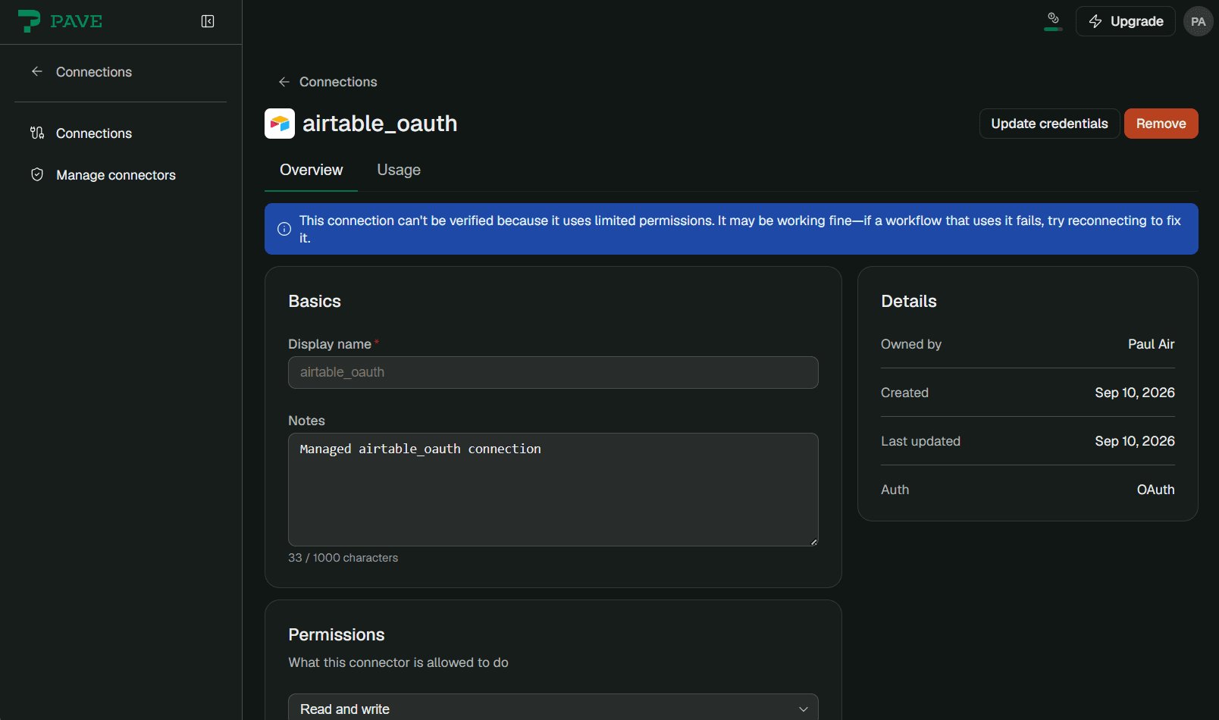Click the Display name label
This screenshot has width=1219, height=720.
tap(330, 344)
